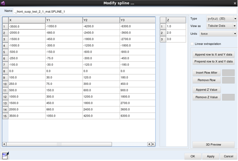Viewport: 238px width, 161px height.
Task: Click the Y1 cell -75.0
Action: pyautogui.click(x=64, y=58)
